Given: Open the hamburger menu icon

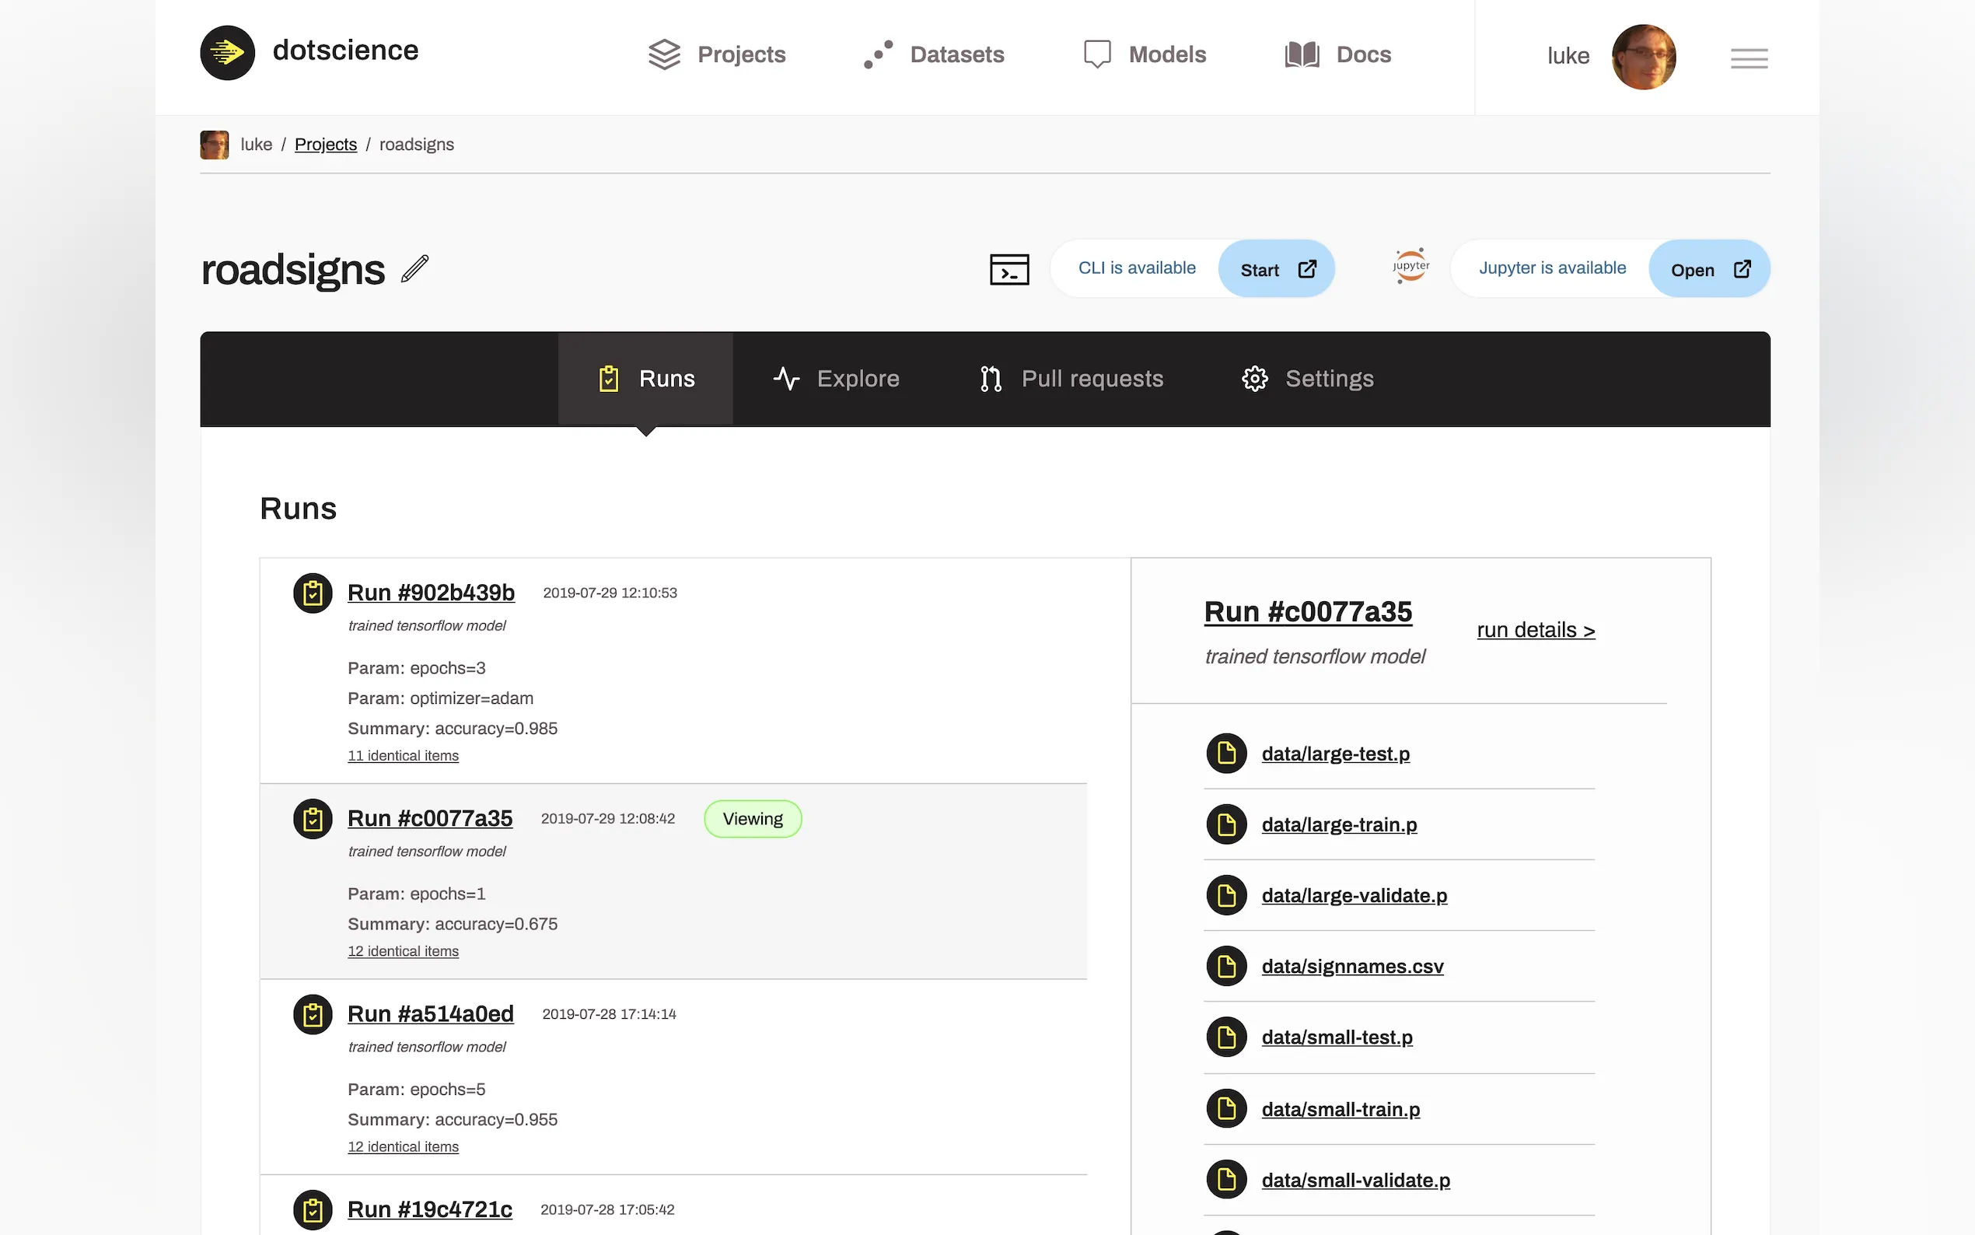Looking at the screenshot, I should [x=1748, y=58].
